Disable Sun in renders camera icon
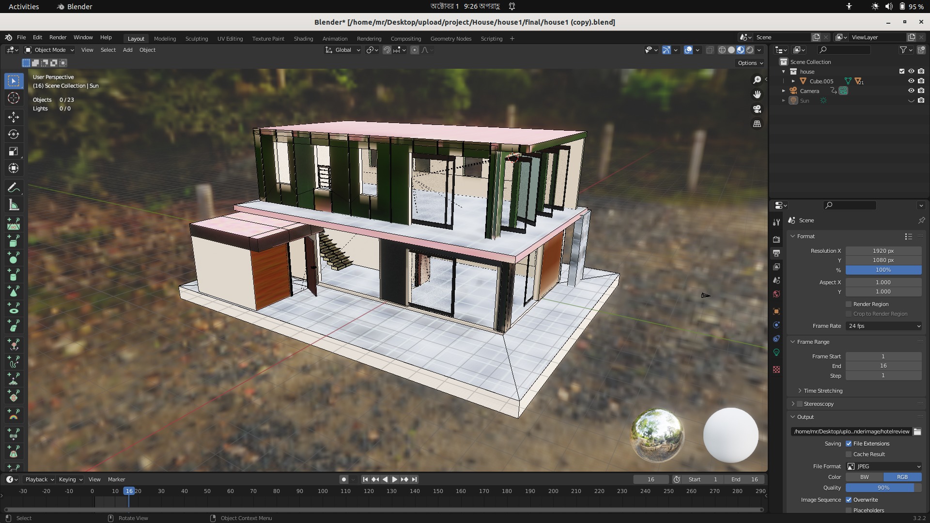The image size is (930, 523). coord(921,100)
